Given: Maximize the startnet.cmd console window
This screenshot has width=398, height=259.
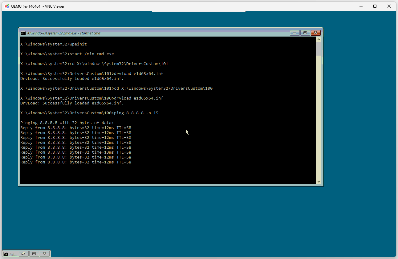Looking at the screenshot, I should point(305,33).
